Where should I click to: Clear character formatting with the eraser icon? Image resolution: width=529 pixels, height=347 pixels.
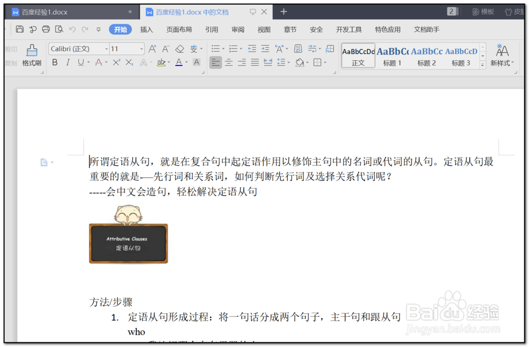coord(179,48)
